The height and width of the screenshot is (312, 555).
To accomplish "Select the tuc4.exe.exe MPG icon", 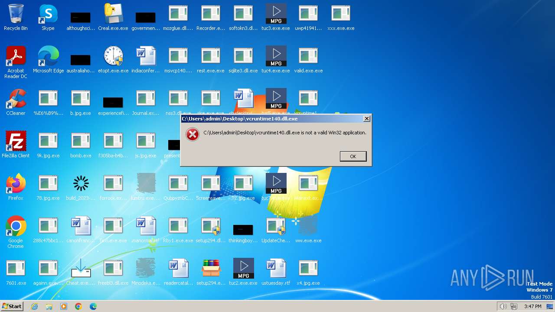I will pos(276,60).
